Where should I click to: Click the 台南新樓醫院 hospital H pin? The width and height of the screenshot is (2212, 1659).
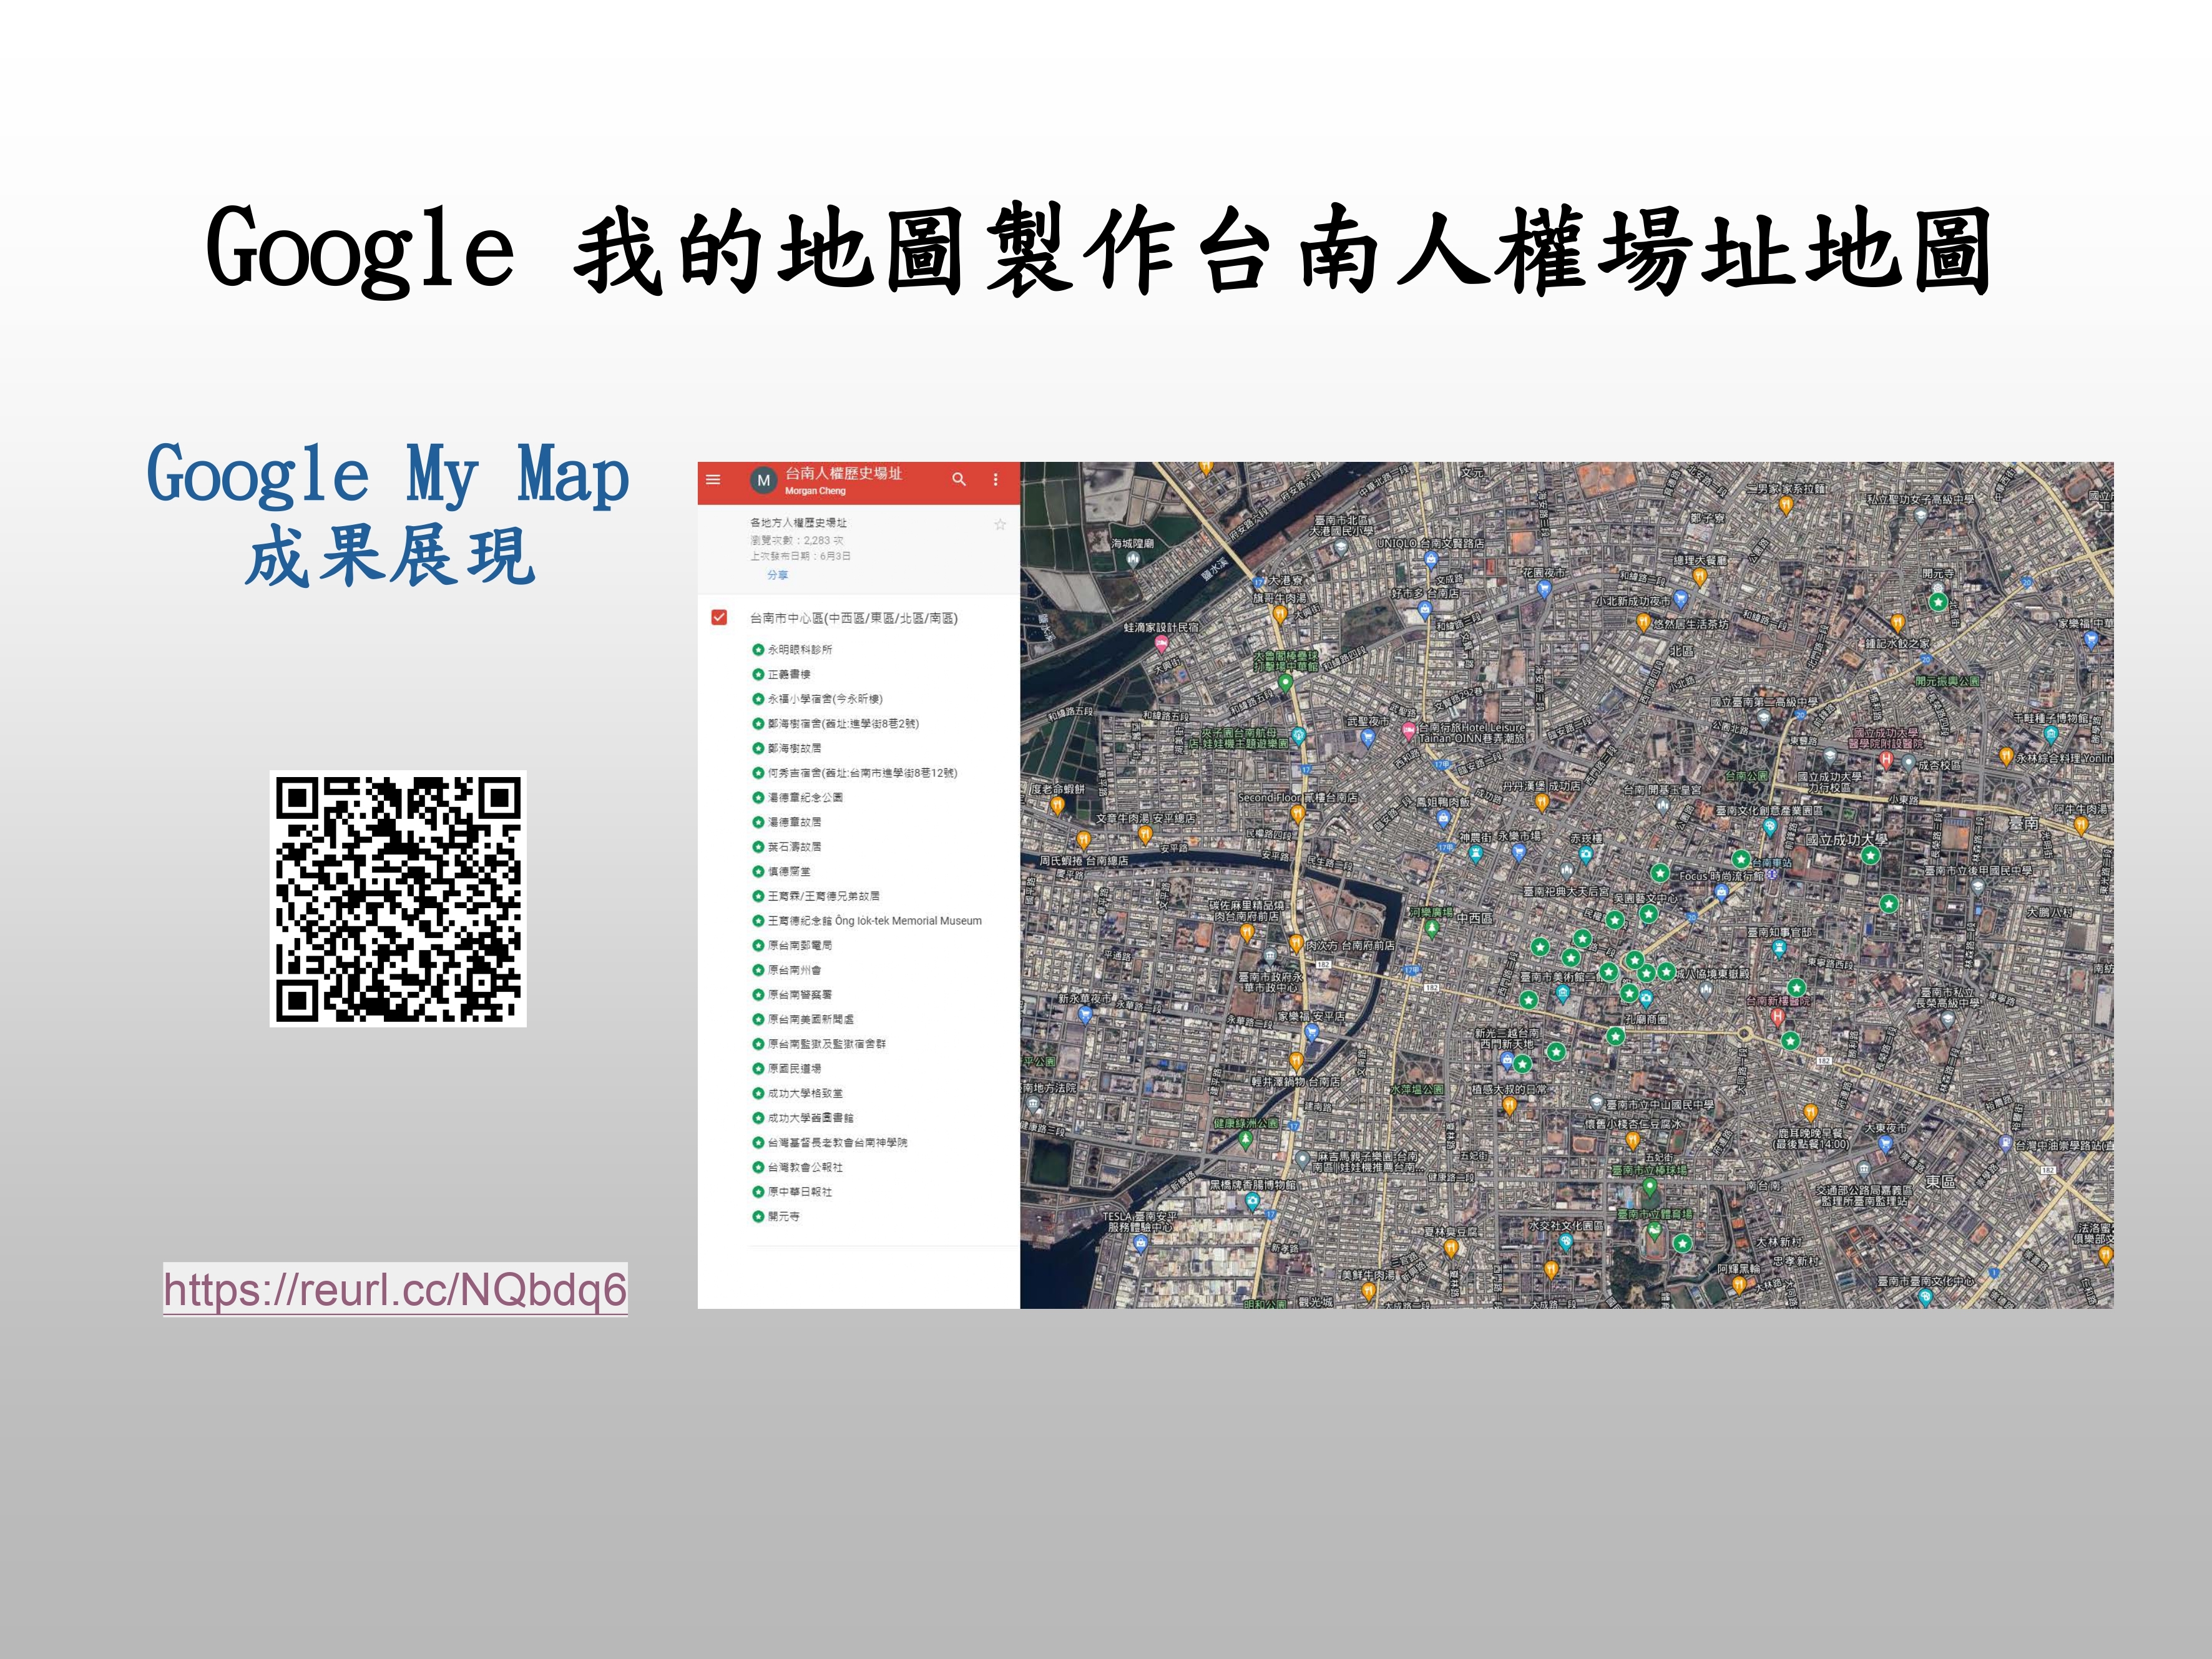pos(1777,1017)
